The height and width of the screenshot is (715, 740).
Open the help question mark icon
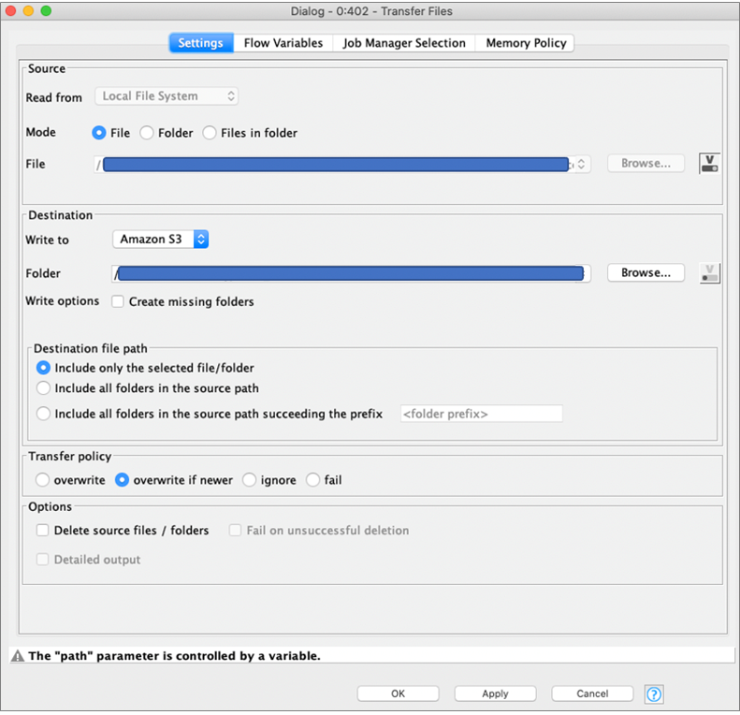654,694
